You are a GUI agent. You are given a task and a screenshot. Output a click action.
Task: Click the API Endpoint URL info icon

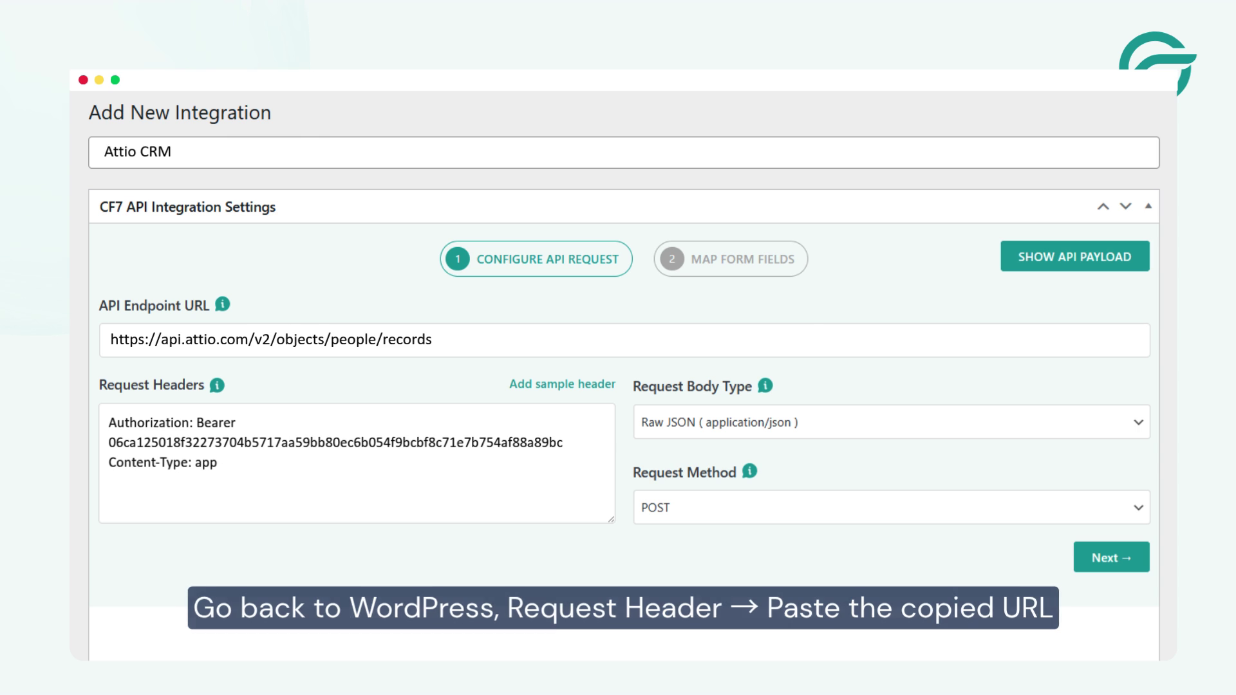[222, 304]
